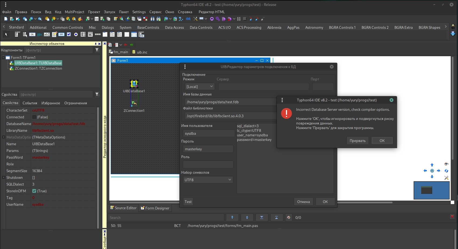Pick the TLabel 'Abc' component icon
458x249 pixels.
[40, 34]
